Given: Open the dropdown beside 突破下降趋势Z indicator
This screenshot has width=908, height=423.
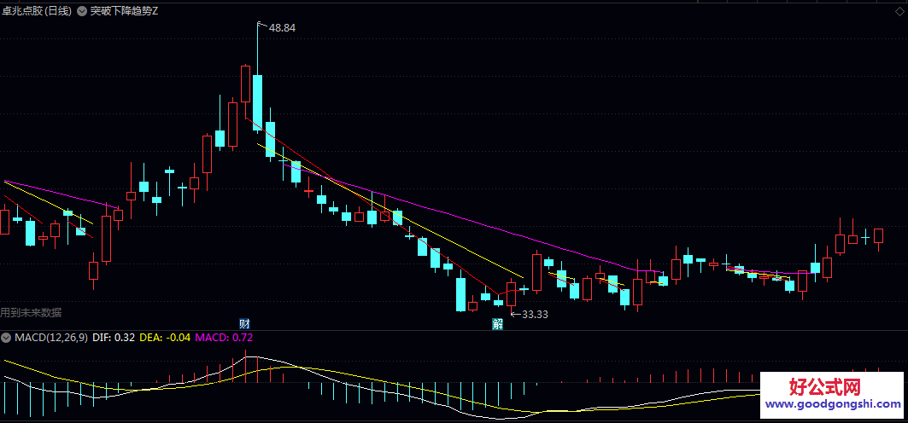Looking at the screenshot, I should [x=82, y=11].
